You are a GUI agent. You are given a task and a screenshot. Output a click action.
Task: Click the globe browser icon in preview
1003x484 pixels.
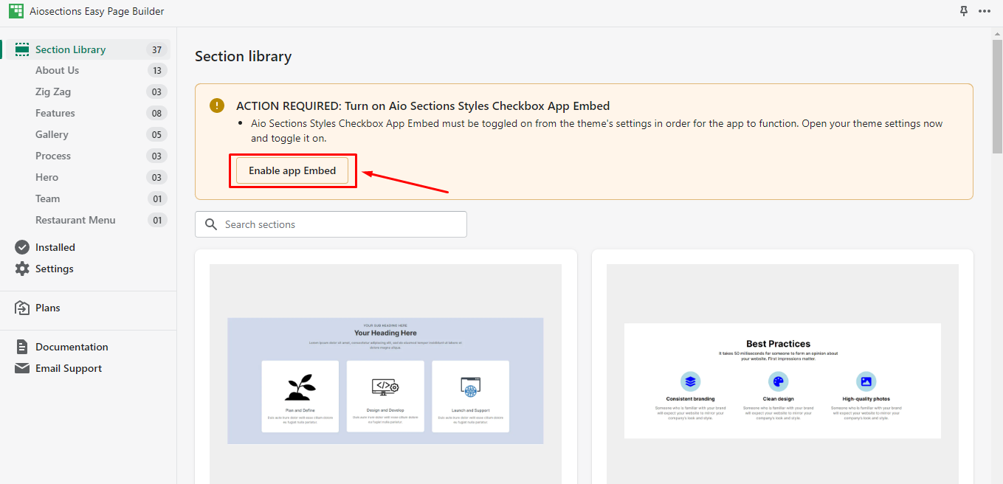tap(470, 387)
